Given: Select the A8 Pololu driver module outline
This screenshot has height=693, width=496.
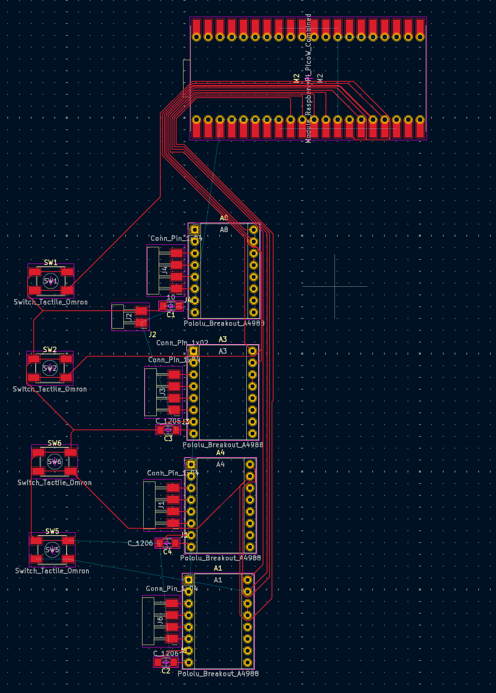Looking at the screenshot, I should coord(224,270).
